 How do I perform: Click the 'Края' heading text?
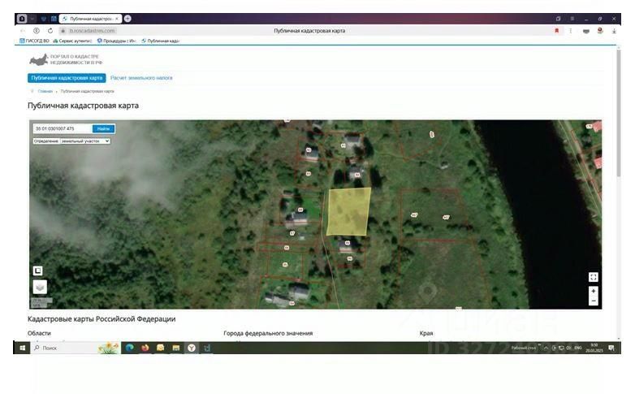click(x=426, y=333)
